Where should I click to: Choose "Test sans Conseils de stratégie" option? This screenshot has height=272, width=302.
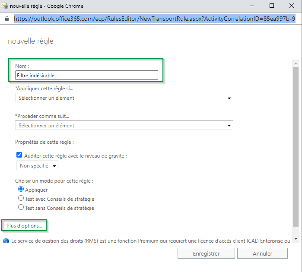(21, 208)
